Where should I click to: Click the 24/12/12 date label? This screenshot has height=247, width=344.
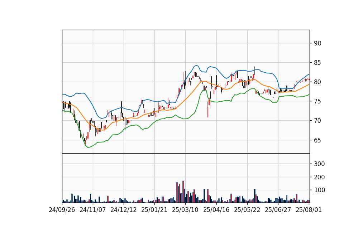pyautogui.click(x=124, y=210)
